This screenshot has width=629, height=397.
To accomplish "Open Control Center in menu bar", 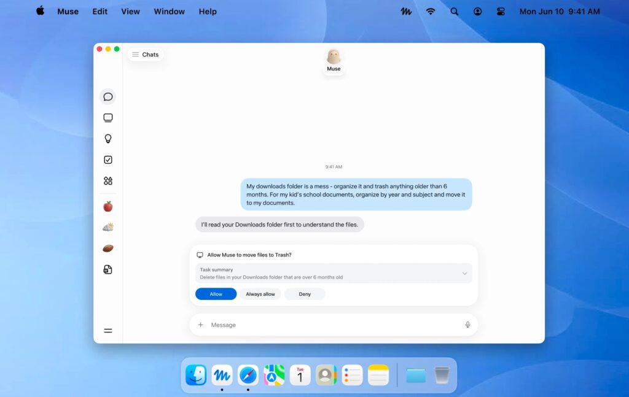I will tap(501, 12).
